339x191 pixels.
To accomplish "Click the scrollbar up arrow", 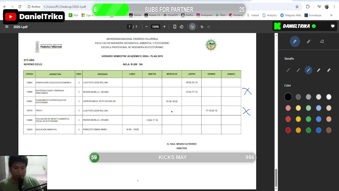I will 276,35.
